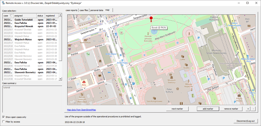Screen dimensions: 261x126
Task: Click case list scrollbar up arrow
Action: (x=60, y=15)
